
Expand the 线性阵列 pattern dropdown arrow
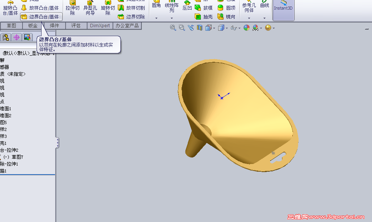pyautogui.click(x=172, y=18)
